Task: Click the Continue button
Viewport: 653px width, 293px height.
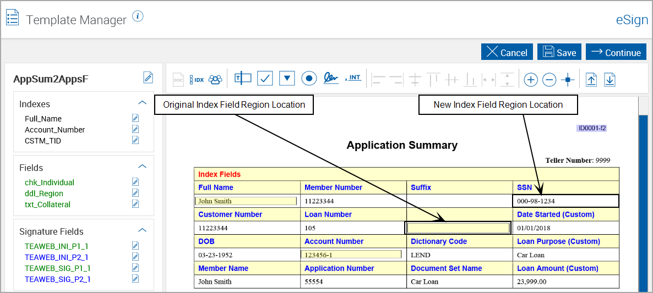Action: pyautogui.click(x=616, y=52)
